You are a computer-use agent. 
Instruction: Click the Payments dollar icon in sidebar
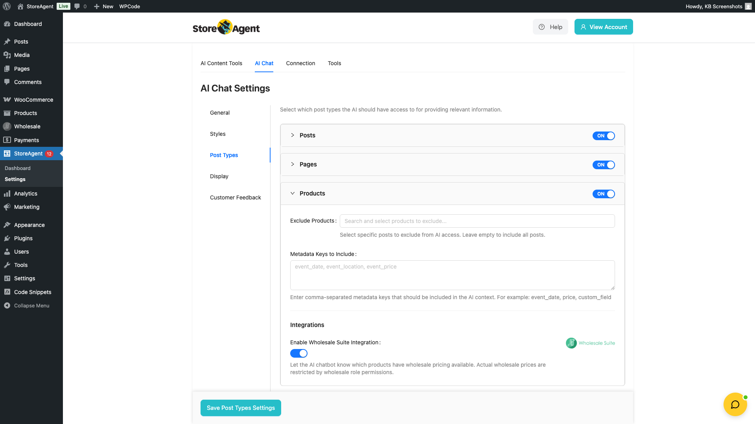(x=7, y=140)
